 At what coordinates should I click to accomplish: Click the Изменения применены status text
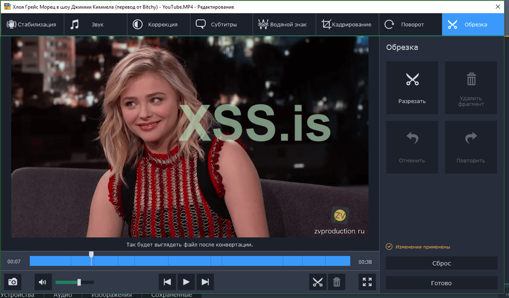(423, 247)
